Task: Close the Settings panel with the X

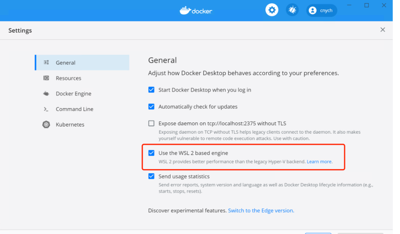Action: point(383,30)
